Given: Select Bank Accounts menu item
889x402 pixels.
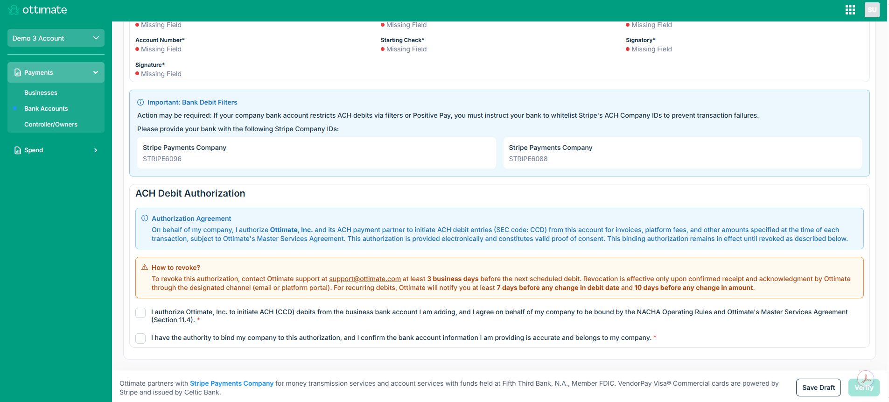Looking at the screenshot, I should point(46,108).
